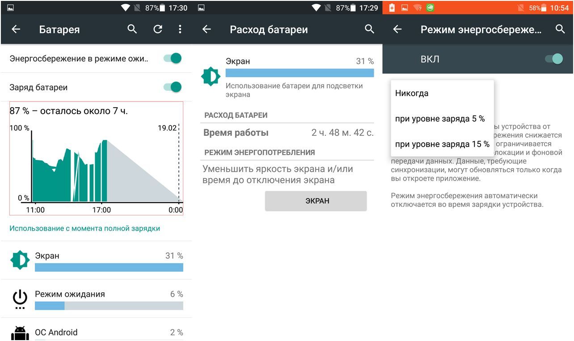The image size is (574, 341).
Task: Choose при уровне заряда 5 % option
Action: click(440, 118)
